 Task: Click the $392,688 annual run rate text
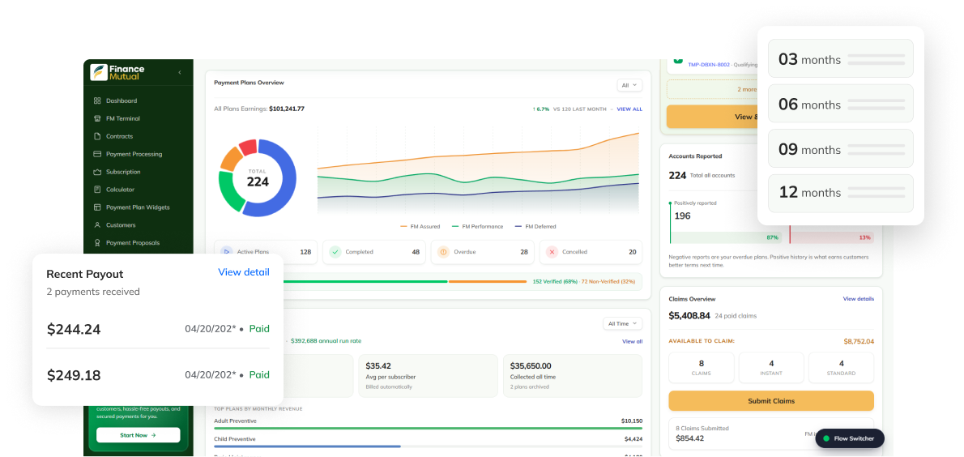pyautogui.click(x=326, y=341)
